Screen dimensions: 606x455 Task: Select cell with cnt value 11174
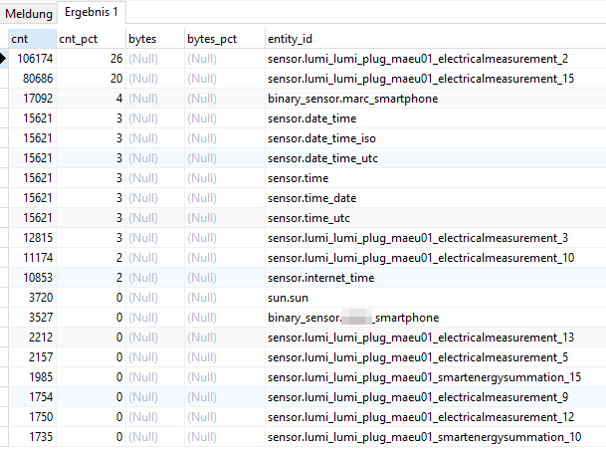click(33, 258)
